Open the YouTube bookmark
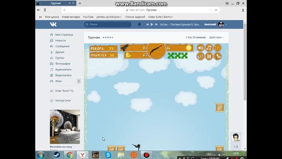282x159 pixels. tap(88, 17)
